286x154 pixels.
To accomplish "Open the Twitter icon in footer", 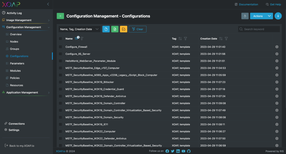I will point(173,151).
